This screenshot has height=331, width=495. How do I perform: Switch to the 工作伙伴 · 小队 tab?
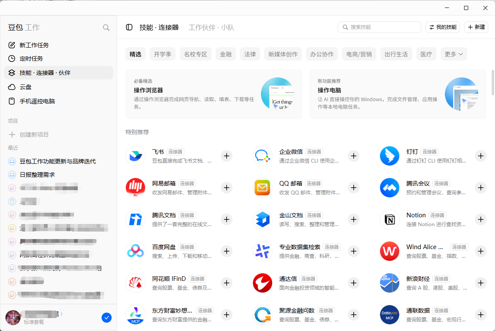pos(212,28)
